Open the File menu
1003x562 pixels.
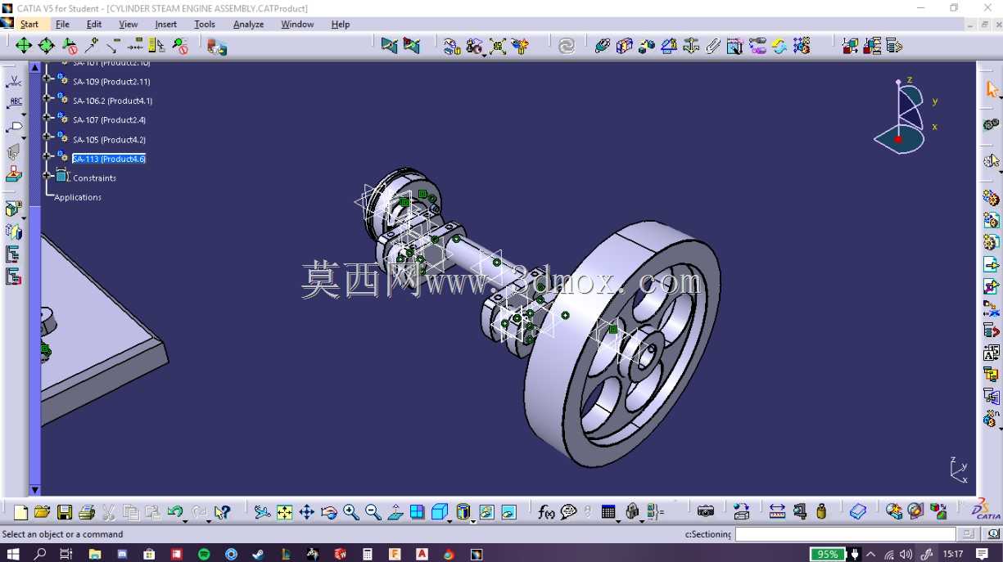(62, 24)
